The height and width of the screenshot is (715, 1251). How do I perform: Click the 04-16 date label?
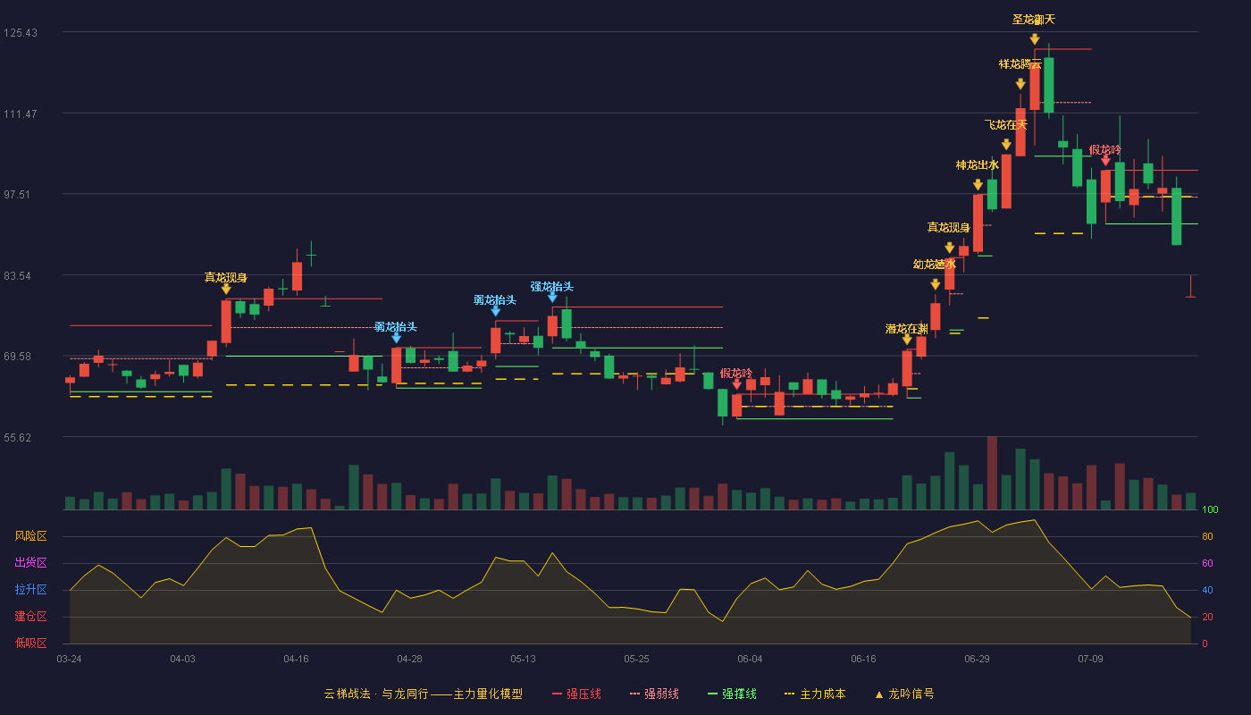pos(296,659)
